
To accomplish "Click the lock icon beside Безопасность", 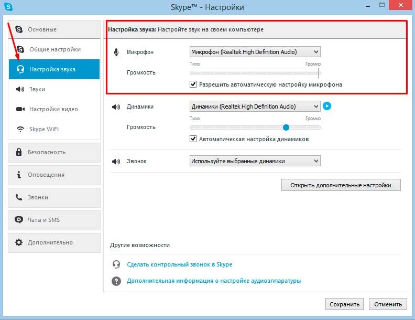I will (x=19, y=152).
